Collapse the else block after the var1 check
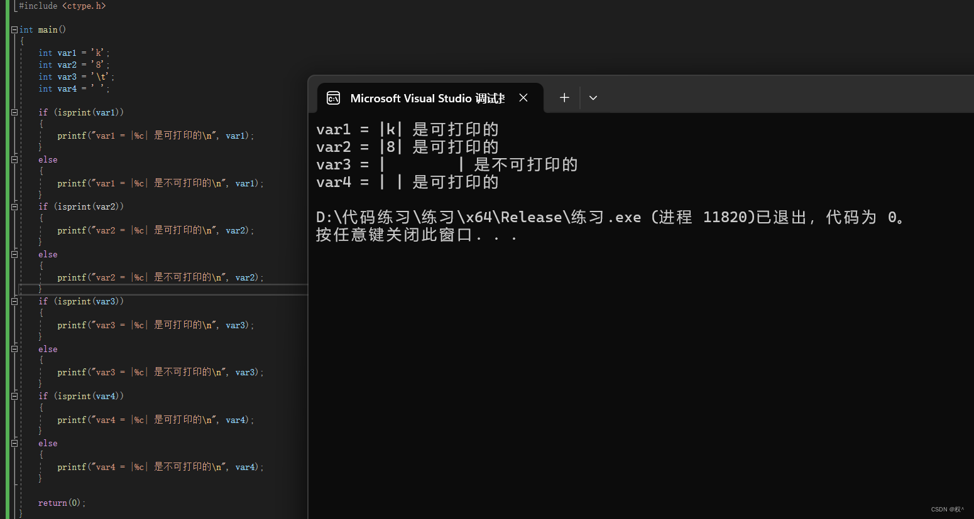This screenshot has width=974, height=519. (x=14, y=159)
